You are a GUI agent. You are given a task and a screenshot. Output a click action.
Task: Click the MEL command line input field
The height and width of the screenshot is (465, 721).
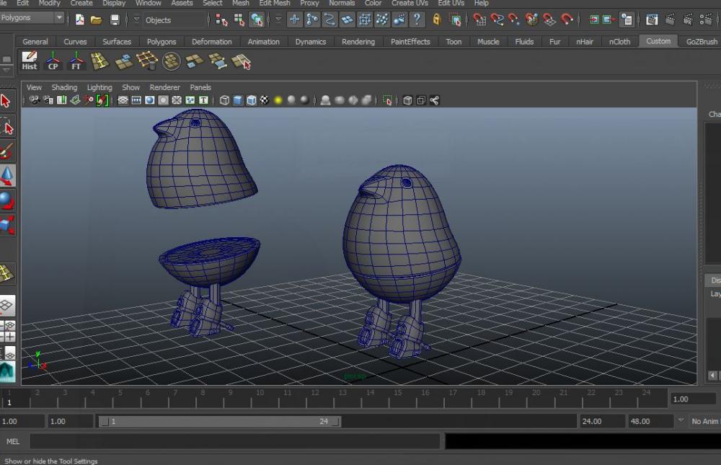pyautogui.click(x=234, y=441)
